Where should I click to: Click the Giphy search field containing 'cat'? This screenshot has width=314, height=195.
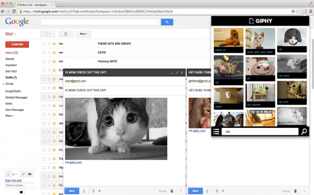pyautogui.click(x=260, y=131)
